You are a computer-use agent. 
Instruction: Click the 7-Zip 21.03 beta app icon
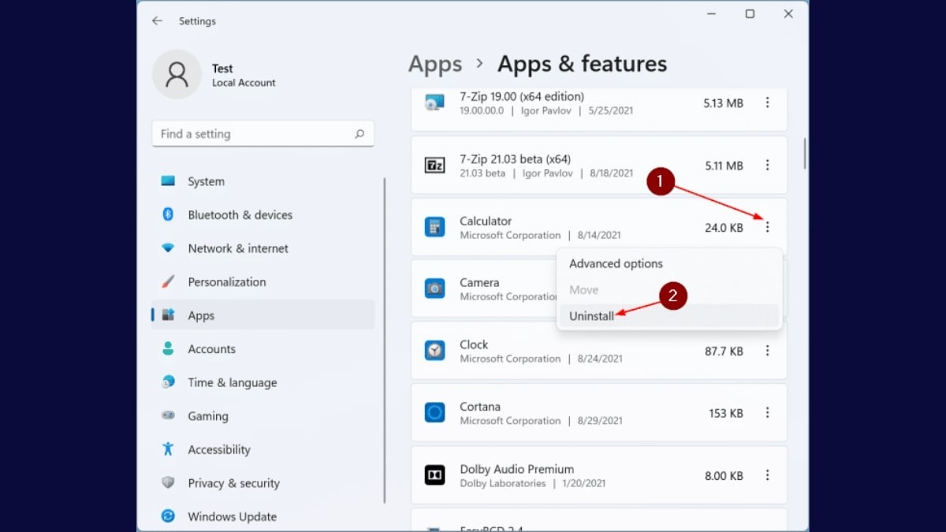(434, 165)
